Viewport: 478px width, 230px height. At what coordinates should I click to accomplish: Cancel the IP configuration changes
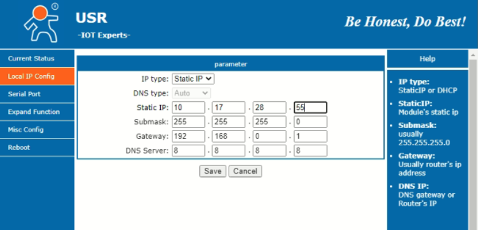245,171
